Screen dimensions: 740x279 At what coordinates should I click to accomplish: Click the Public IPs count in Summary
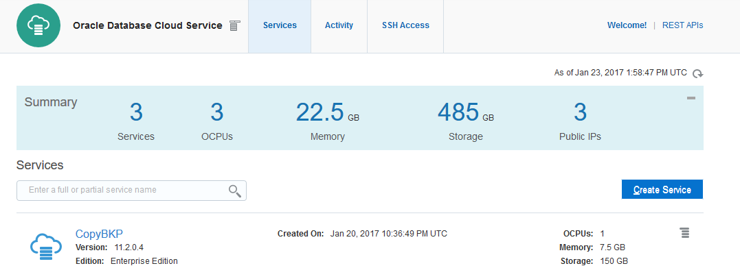(580, 113)
